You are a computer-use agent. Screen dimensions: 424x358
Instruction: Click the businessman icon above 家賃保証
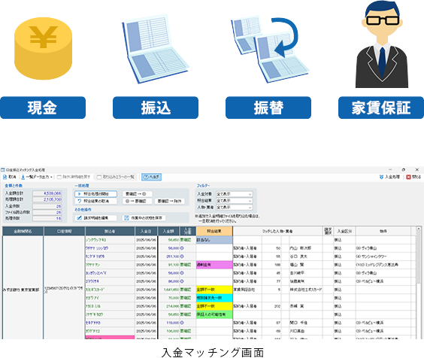382,44
